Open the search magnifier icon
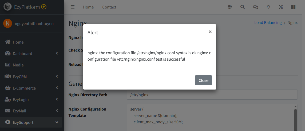This screenshot has height=131, width=305. coord(243,7)
